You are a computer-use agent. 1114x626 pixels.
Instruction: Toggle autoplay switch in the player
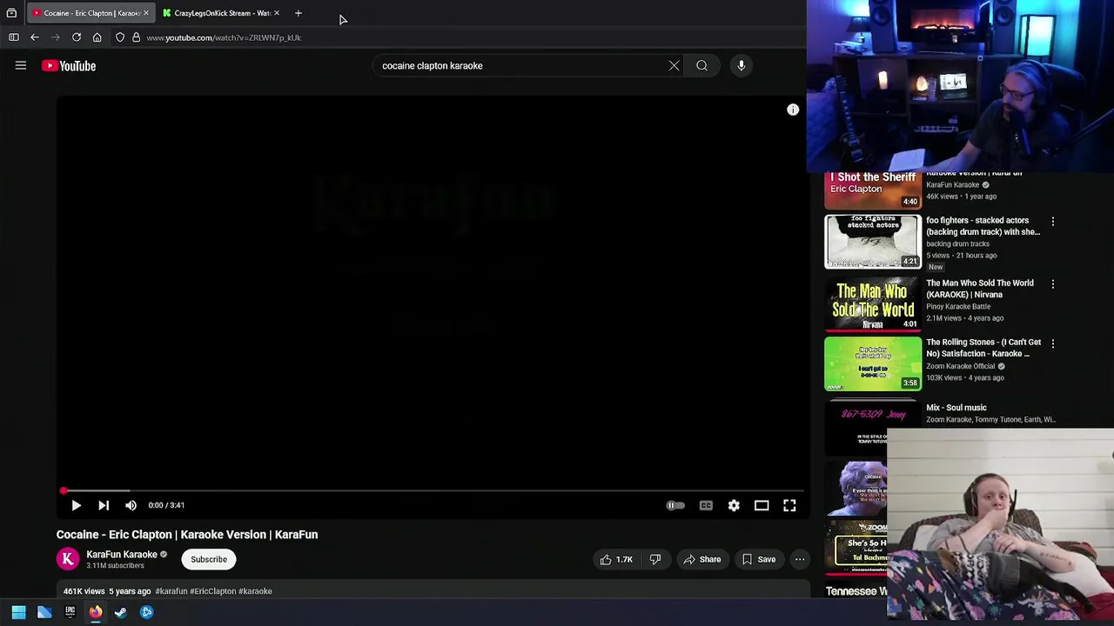click(675, 505)
